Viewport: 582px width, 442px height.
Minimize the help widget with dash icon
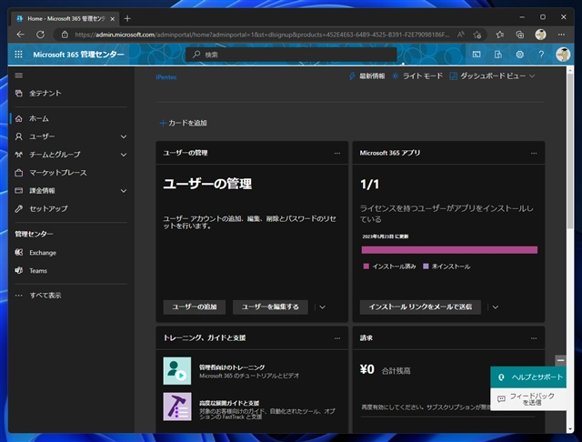click(560, 360)
